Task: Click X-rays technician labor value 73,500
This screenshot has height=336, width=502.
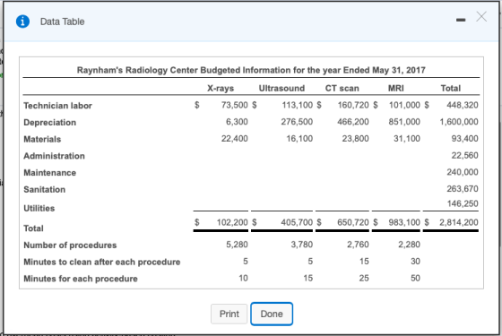Action: coord(235,105)
